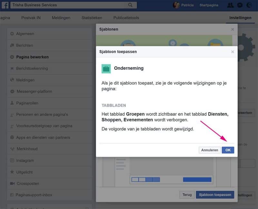This screenshot has height=209, width=258.
Task: Click the Paginarollen person icon
Action: tap(12, 103)
